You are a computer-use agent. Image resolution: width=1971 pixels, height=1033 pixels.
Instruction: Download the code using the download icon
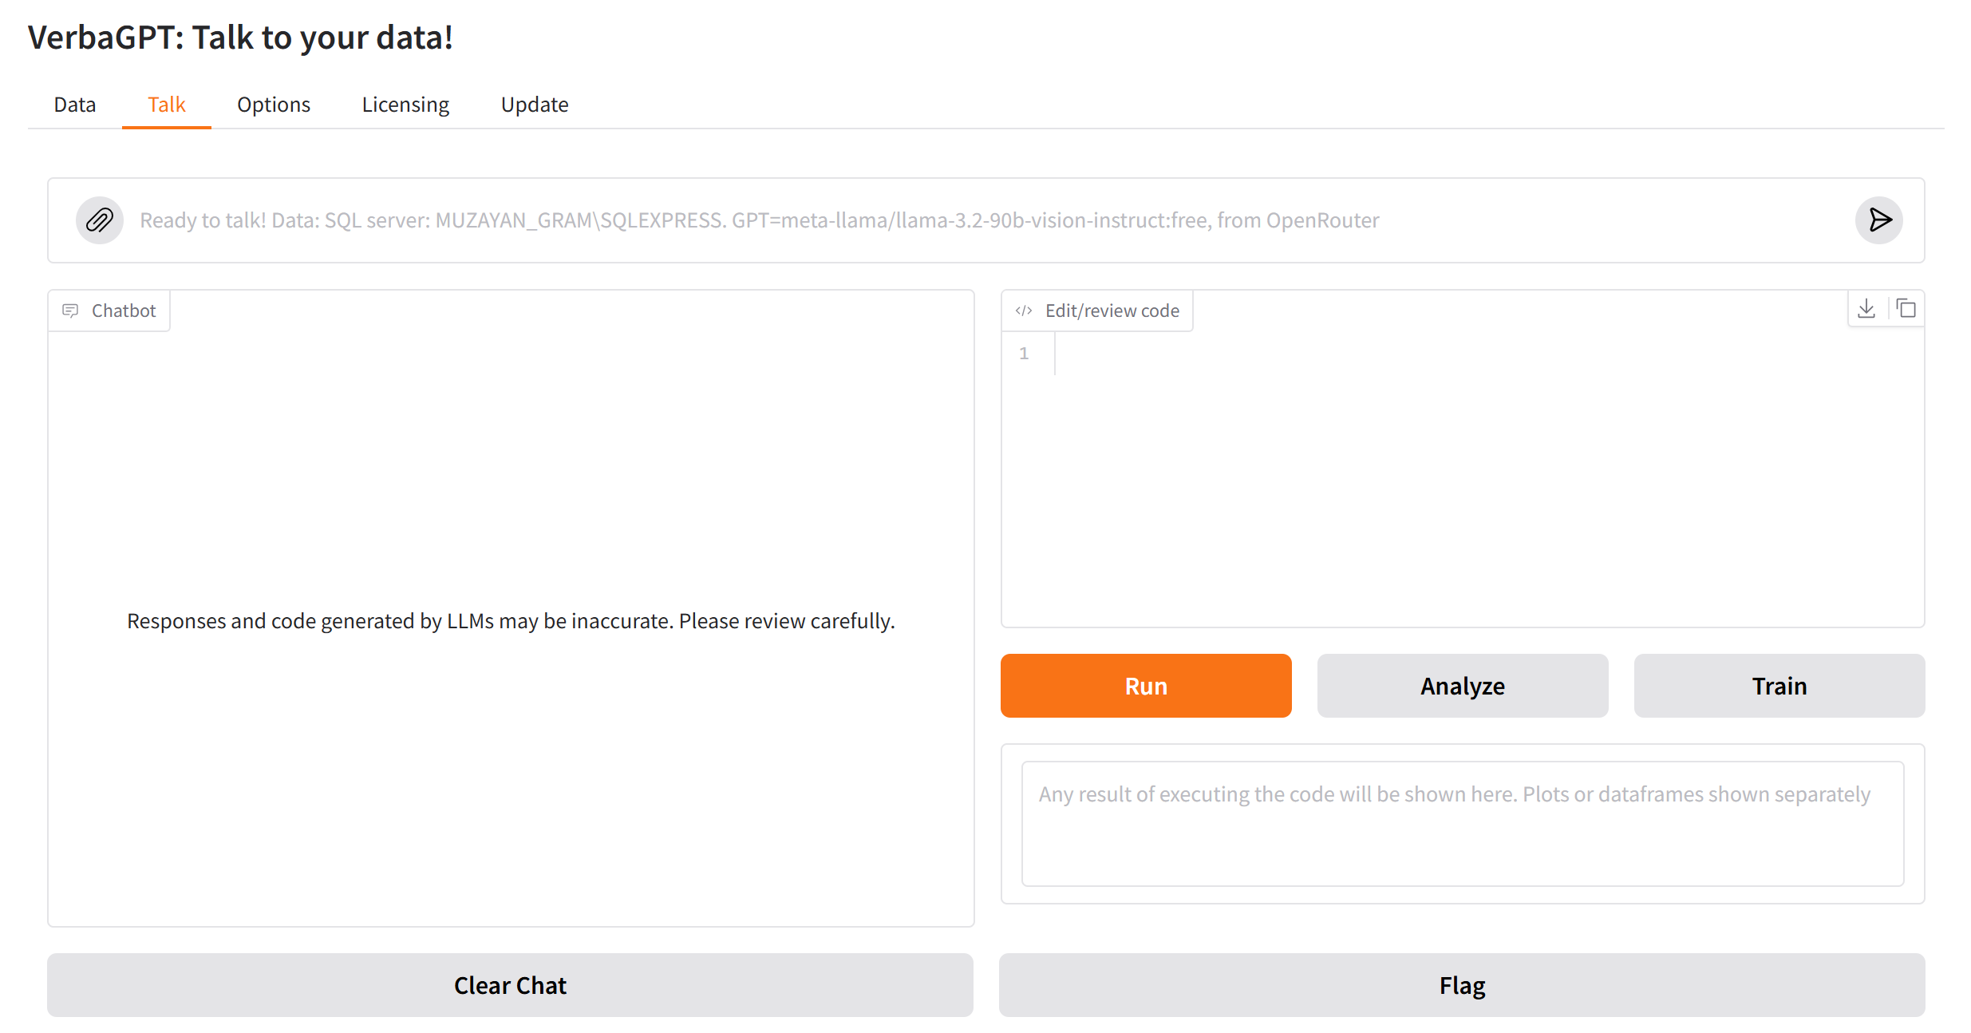click(x=1866, y=308)
